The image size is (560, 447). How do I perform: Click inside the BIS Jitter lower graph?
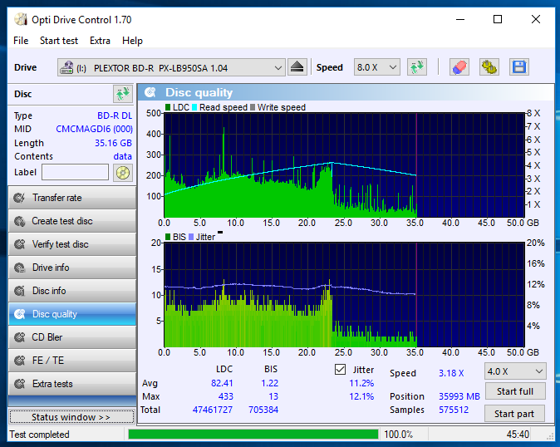coord(344,295)
